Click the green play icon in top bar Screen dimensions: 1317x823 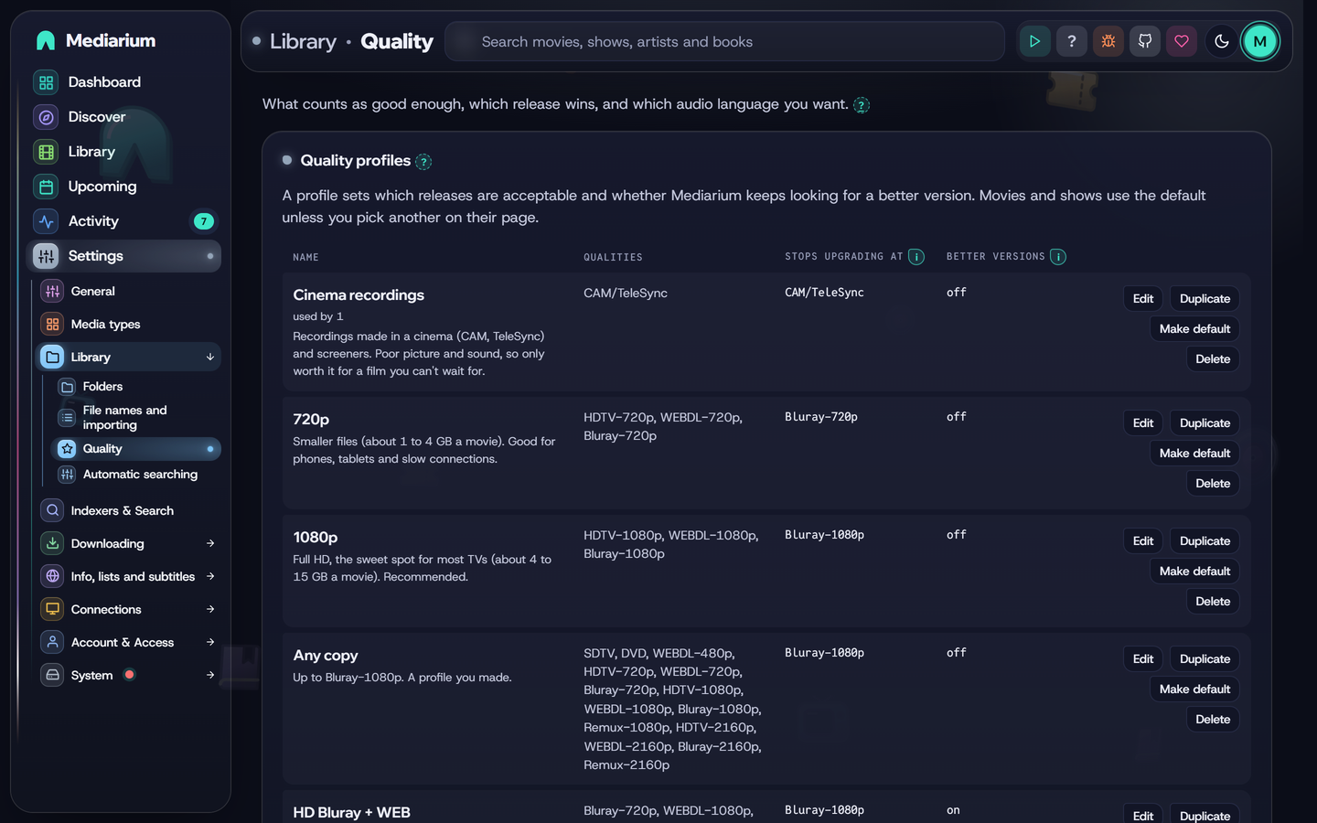[1034, 41]
